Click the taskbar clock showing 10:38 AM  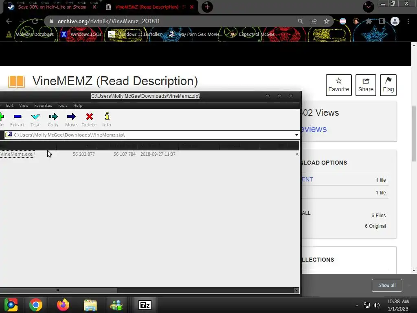(x=398, y=302)
